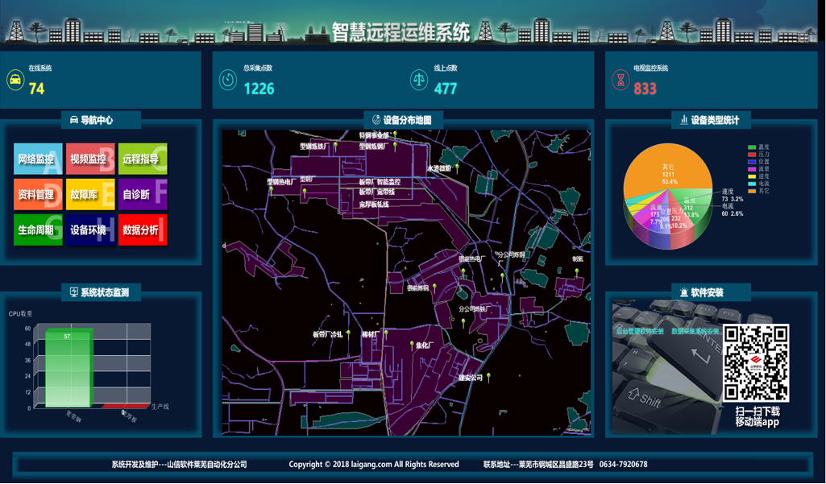Click the hourglass icon beside 电视监控系统
The width and height of the screenshot is (826, 484).
point(620,80)
